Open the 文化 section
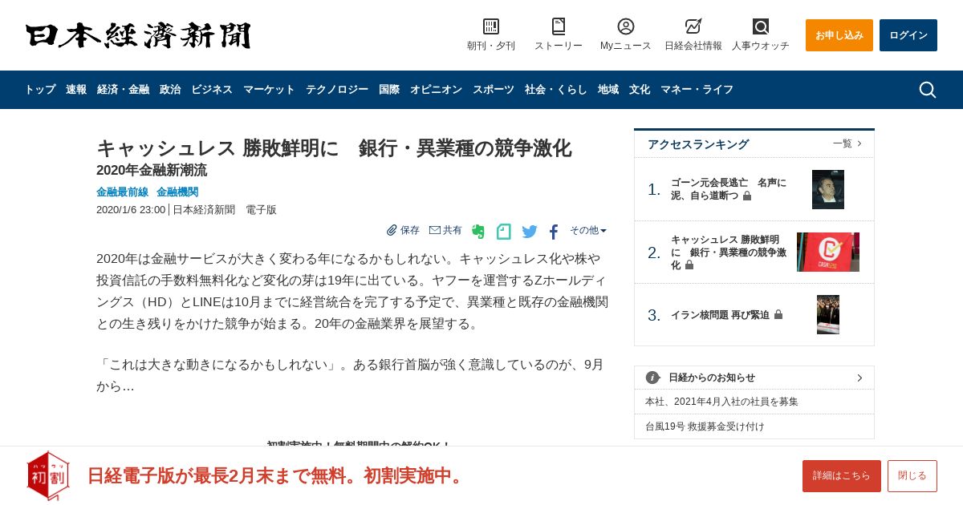This screenshot has height=505, width=963. tap(640, 90)
